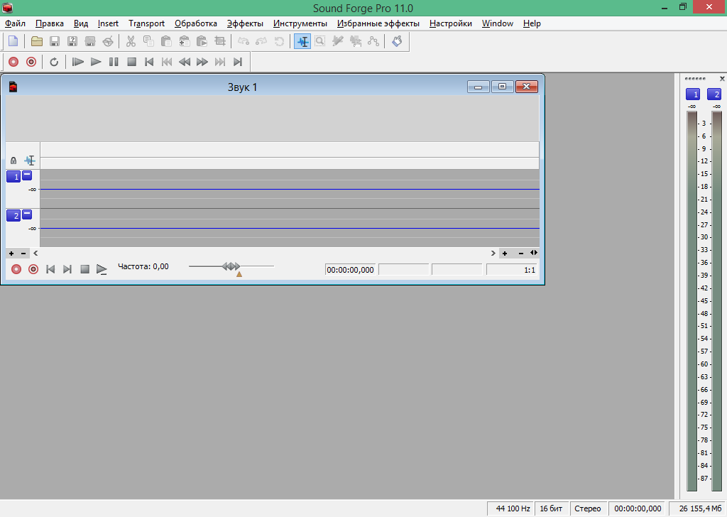
Task: Click the loop playback circular arrow icon
Action: click(x=54, y=62)
